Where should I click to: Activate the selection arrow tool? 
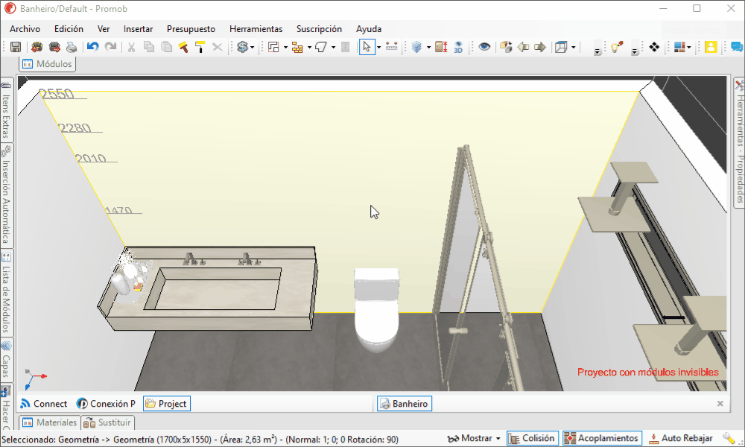(x=367, y=47)
